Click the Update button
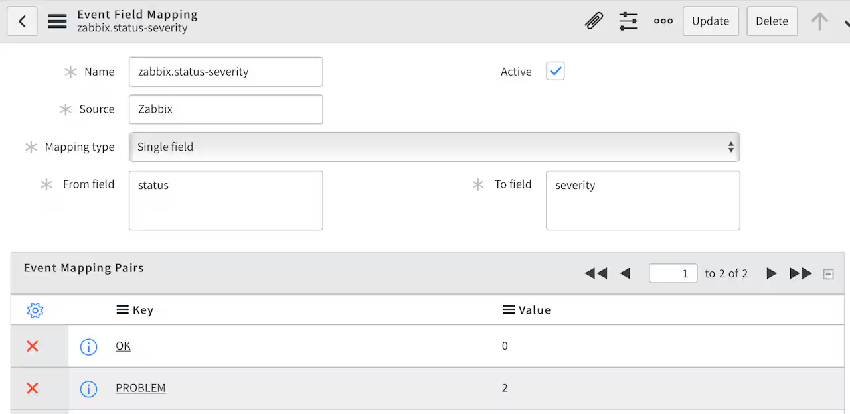Screen dimensions: 850x414 tap(711, 21)
